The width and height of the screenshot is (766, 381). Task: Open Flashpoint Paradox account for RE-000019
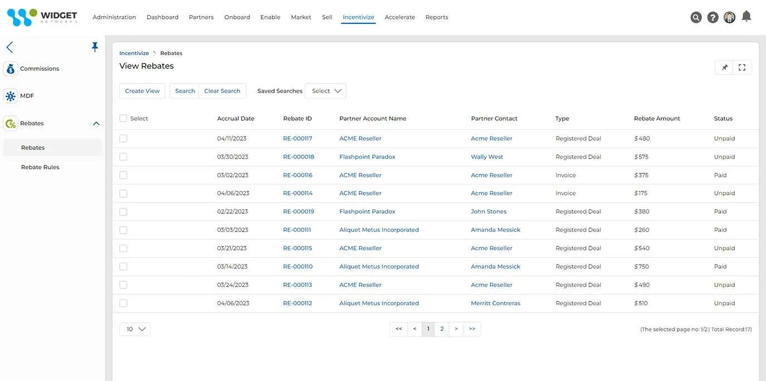[367, 212]
